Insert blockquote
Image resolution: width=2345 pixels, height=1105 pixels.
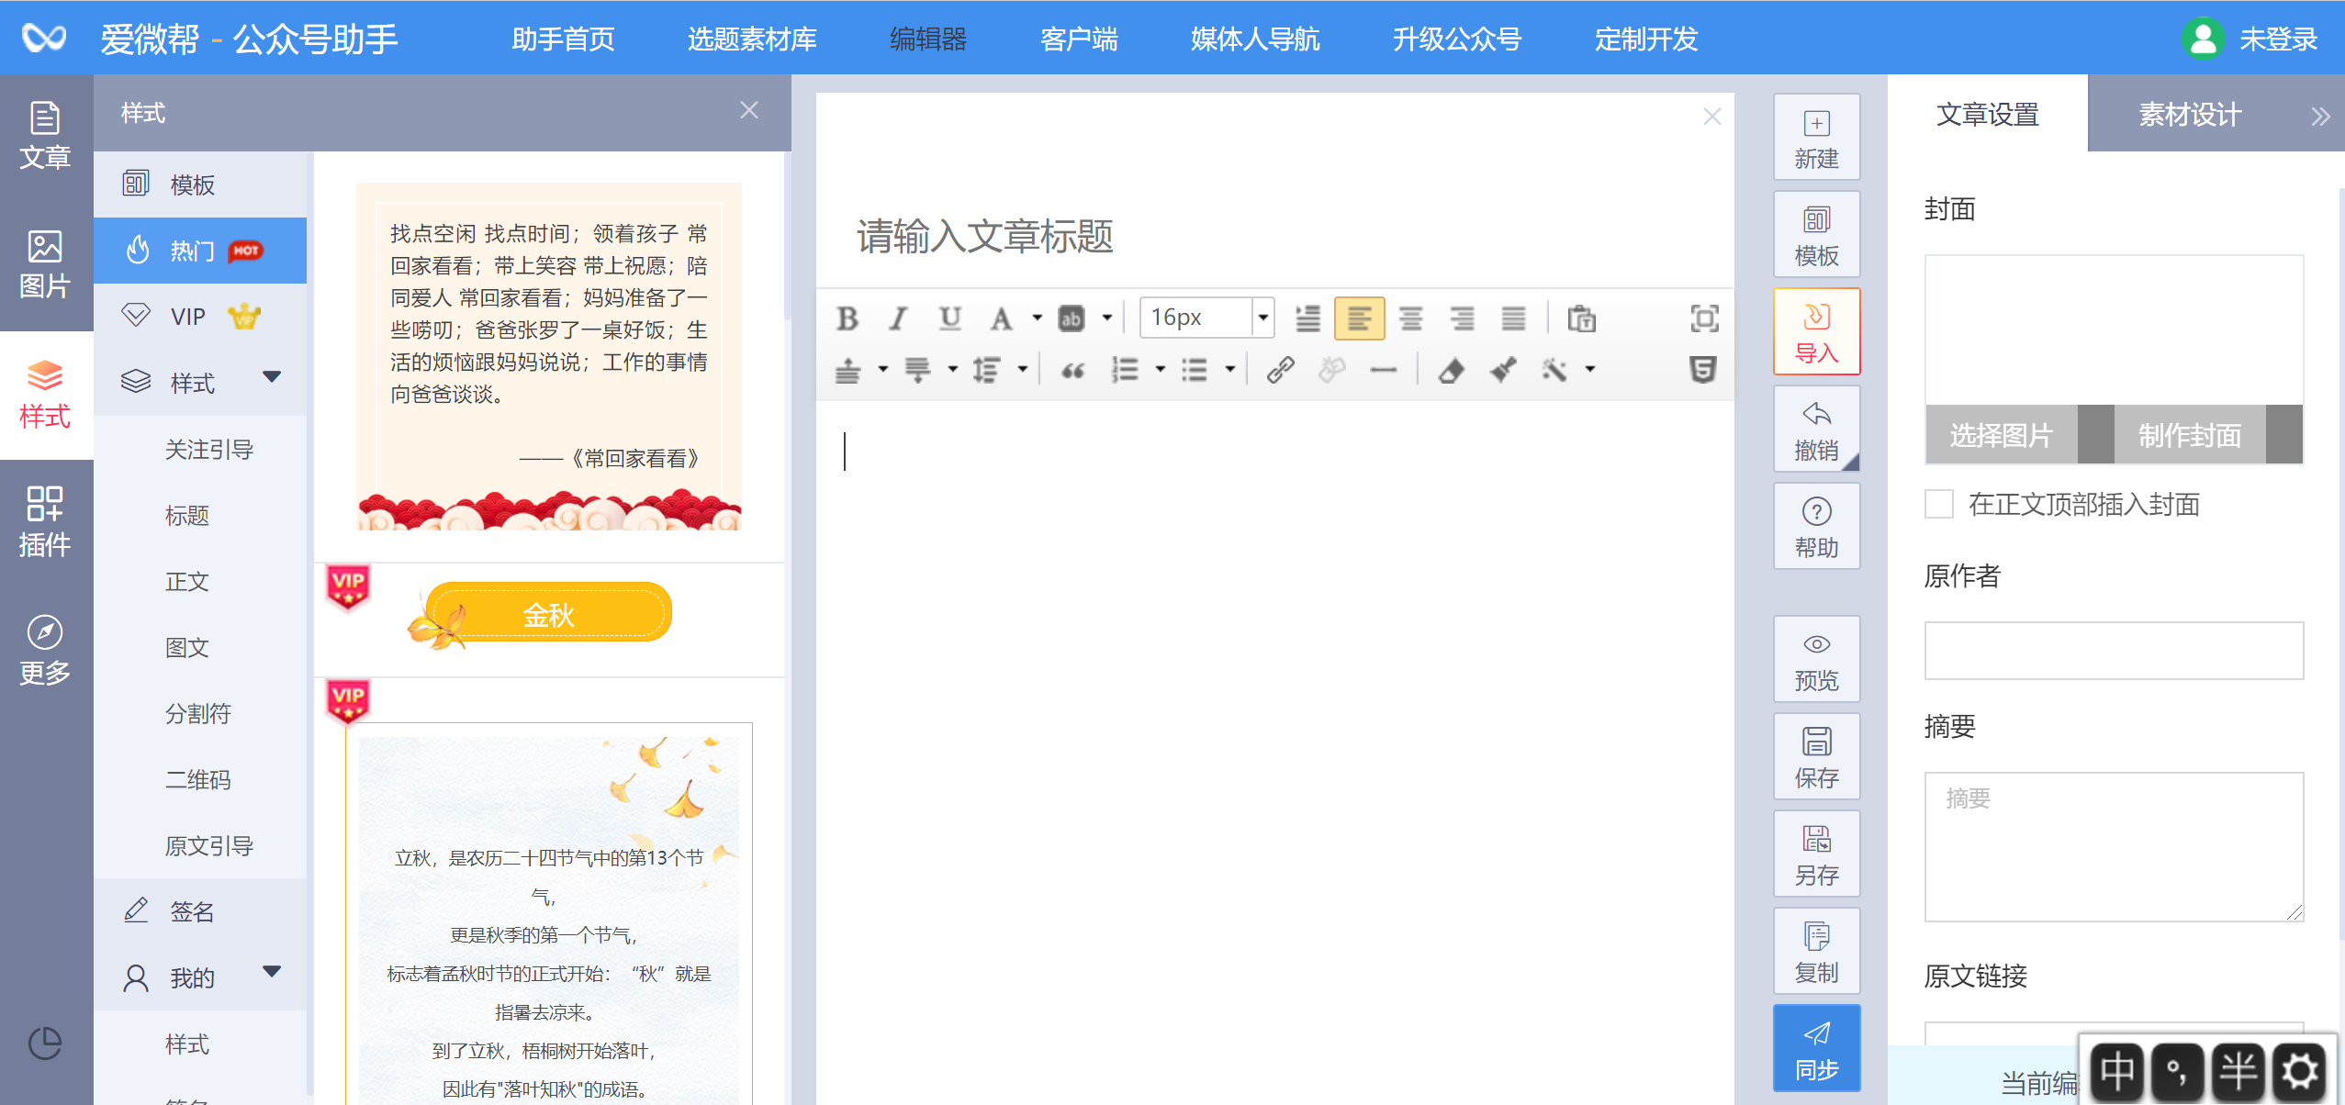1072,370
